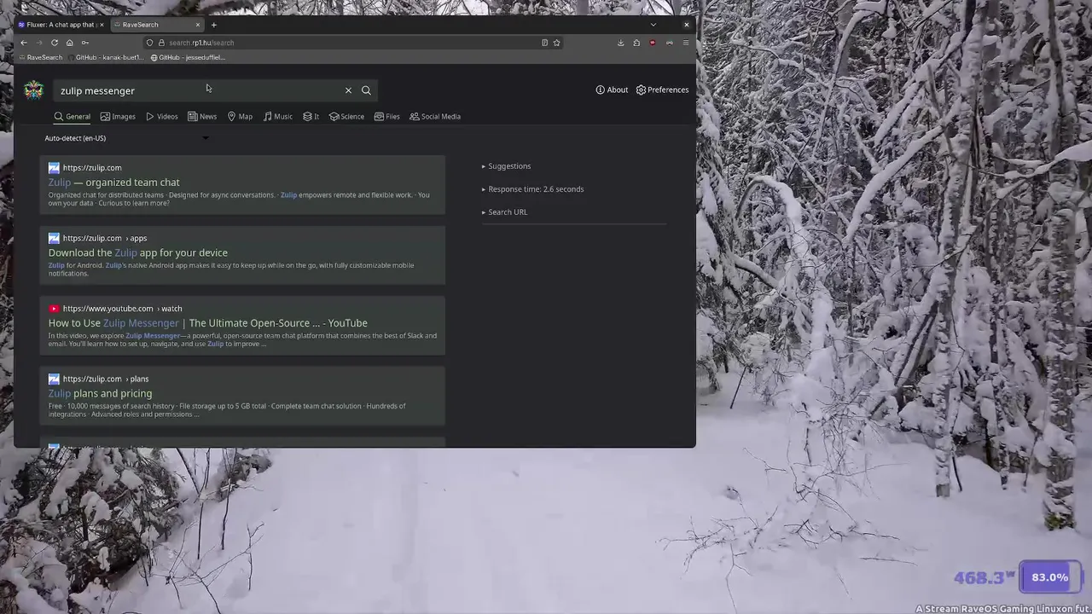Switch to the Fluxer chat app tab
This screenshot has width=1092, height=614.
[x=61, y=25]
